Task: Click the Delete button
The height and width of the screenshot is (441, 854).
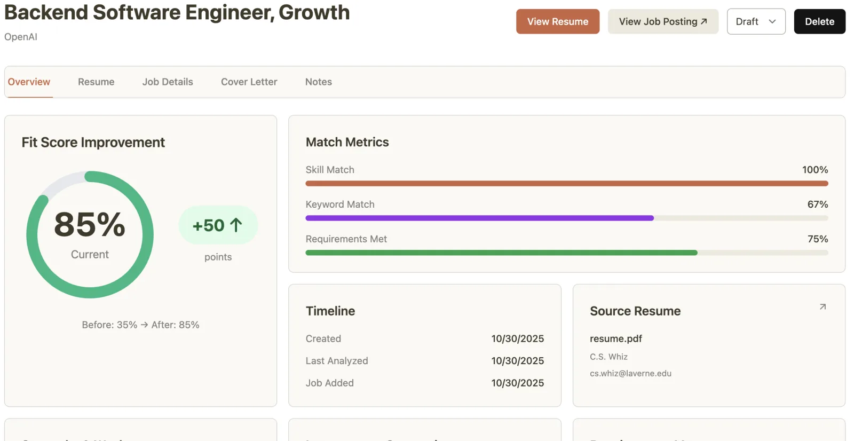Action: pos(819,21)
